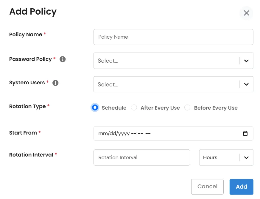
Task: Click the System Users info icon
Action: pos(55,83)
